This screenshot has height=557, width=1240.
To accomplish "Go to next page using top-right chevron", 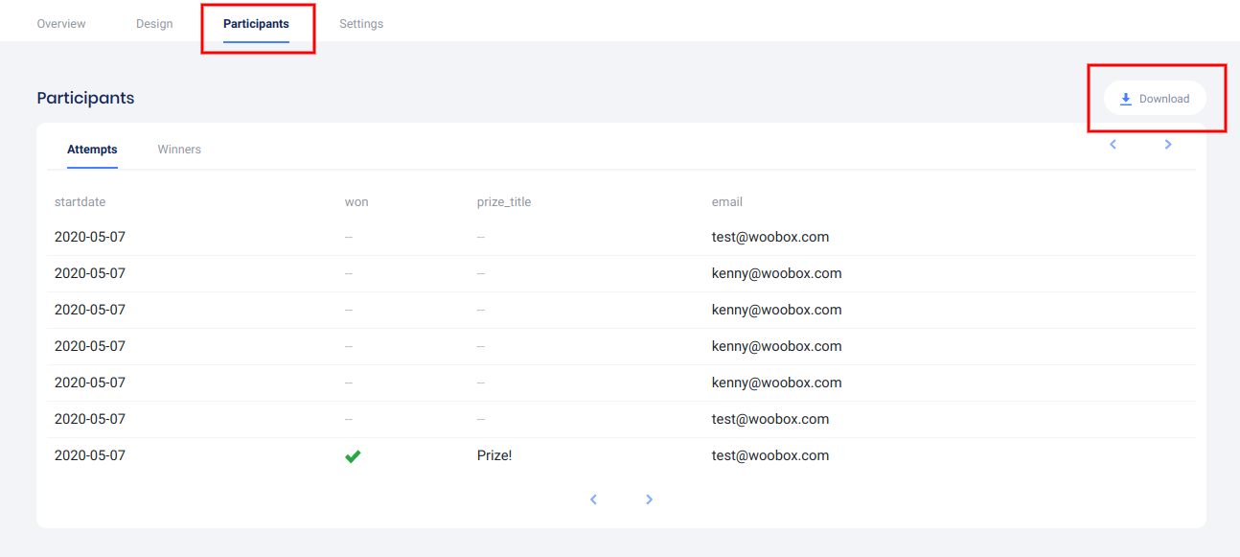I will pyautogui.click(x=1168, y=145).
